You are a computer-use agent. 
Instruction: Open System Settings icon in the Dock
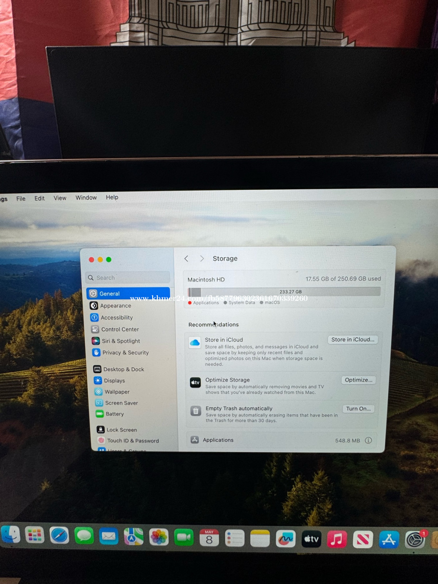(415, 540)
